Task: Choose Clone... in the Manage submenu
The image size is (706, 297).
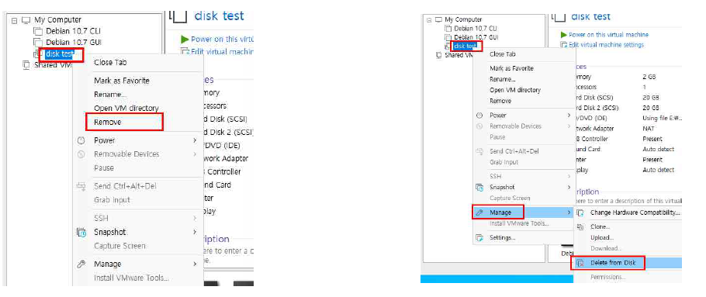Action: coord(600,226)
